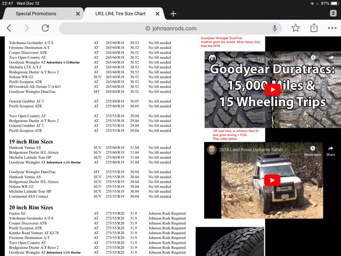Viewport: 341px width, 256px height.
Task: Share the Uwharrie Safari video
Action: tap(331, 151)
